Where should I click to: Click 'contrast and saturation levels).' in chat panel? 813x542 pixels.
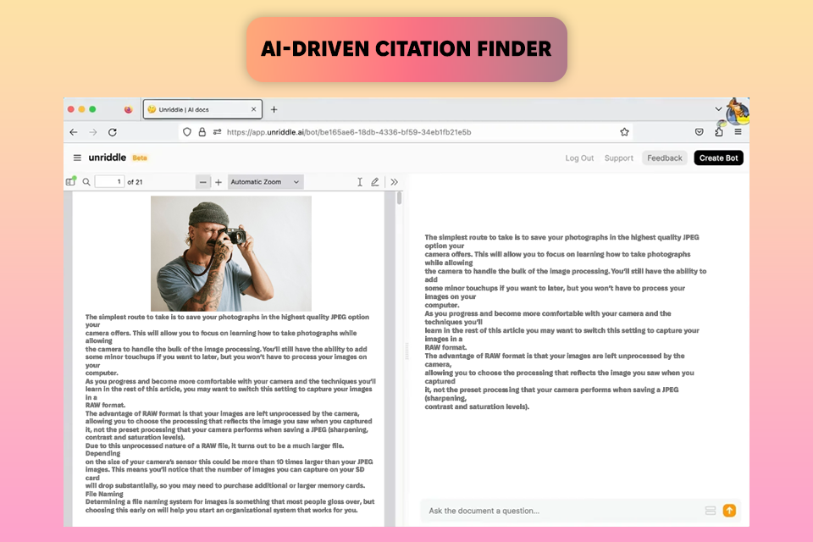[x=477, y=406]
